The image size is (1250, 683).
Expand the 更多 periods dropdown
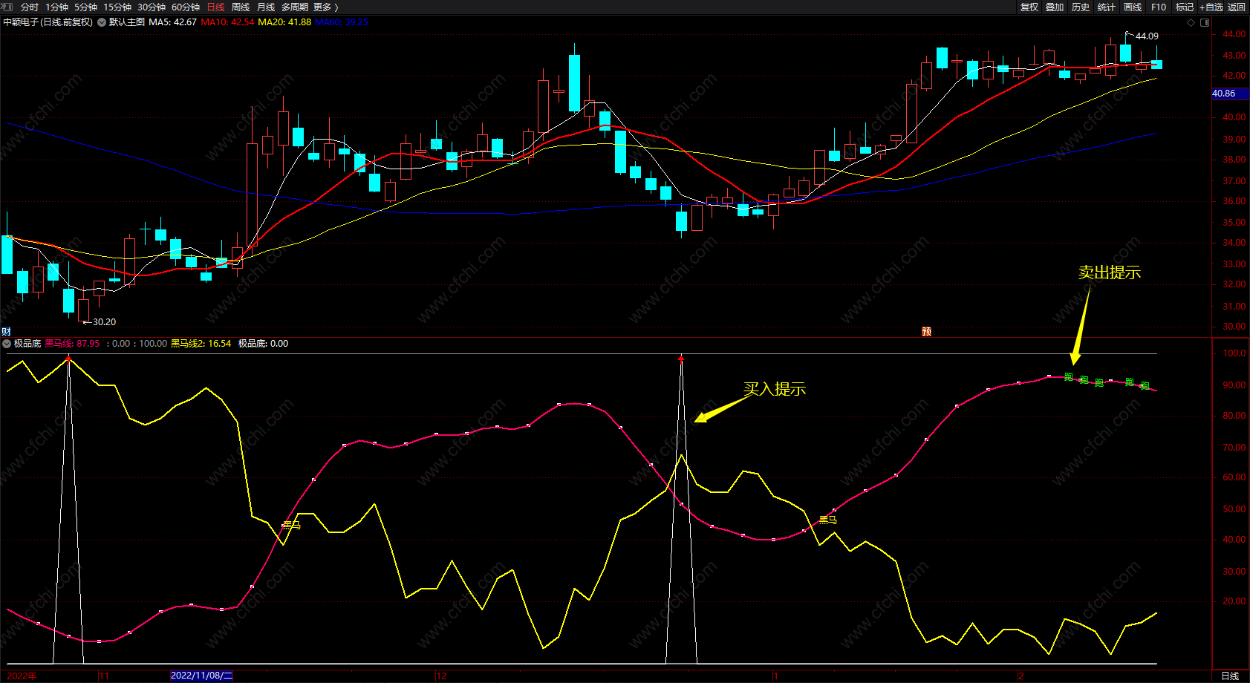[x=325, y=7]
